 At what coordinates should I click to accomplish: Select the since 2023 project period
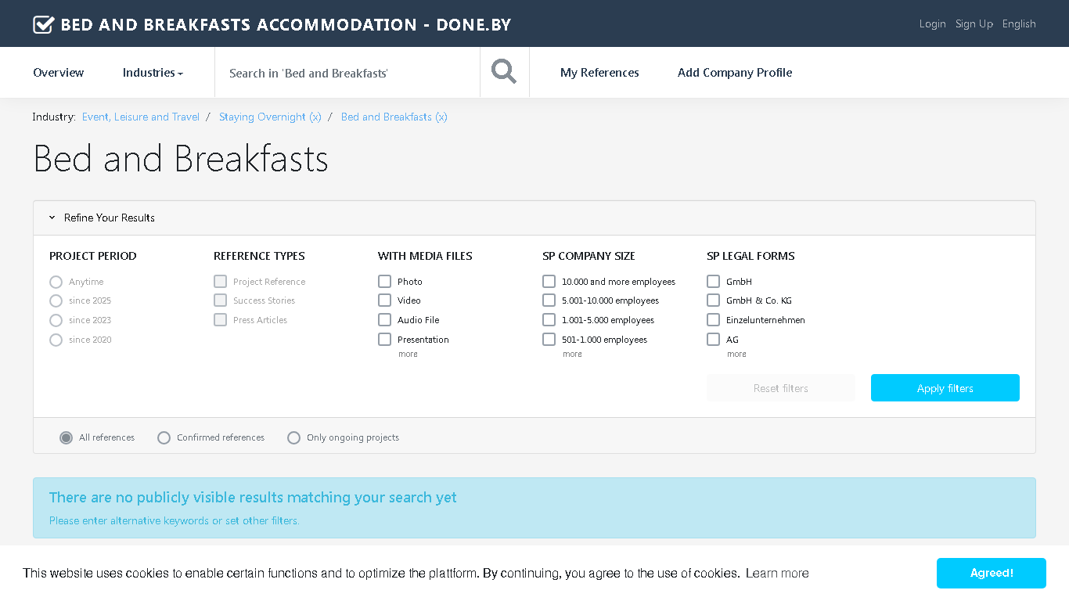(56, 320)
